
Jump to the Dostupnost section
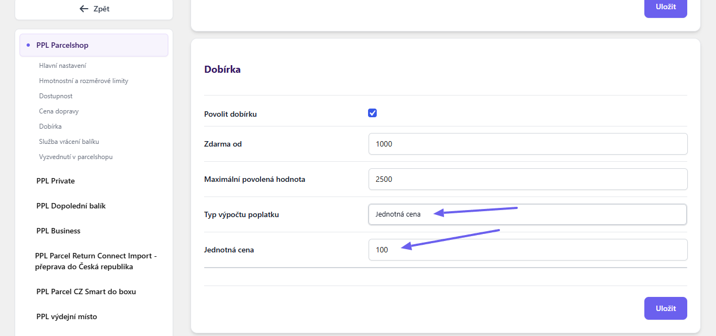click(56, 96)
